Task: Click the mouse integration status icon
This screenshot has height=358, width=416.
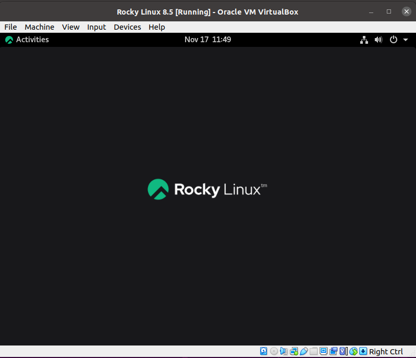Action: [x=353, y=352]
